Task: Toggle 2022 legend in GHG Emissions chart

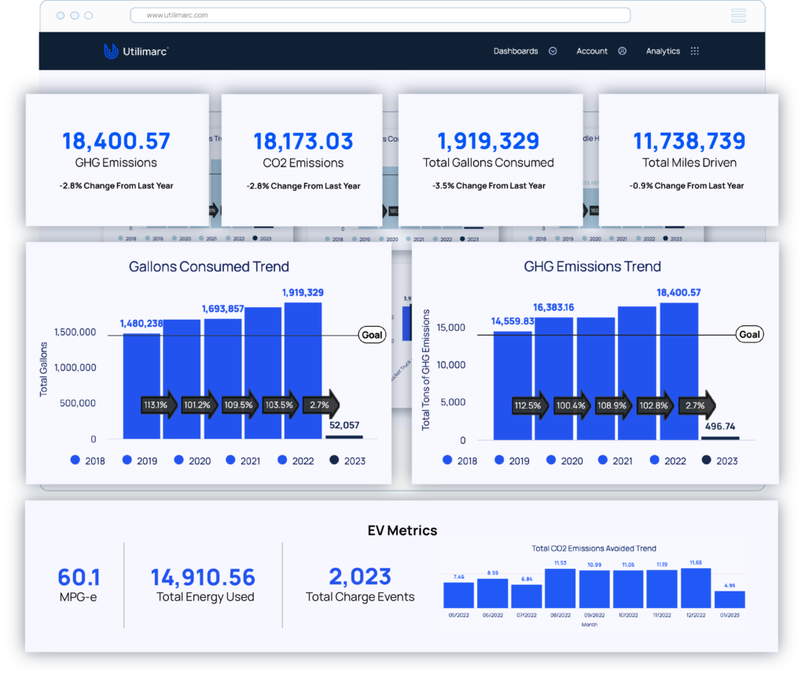Action: tap(668, 460)
